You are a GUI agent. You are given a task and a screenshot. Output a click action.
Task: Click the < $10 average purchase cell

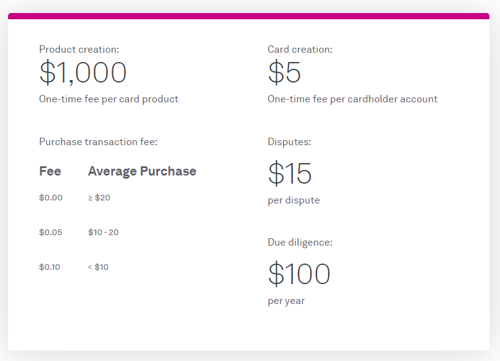point(98,267)
